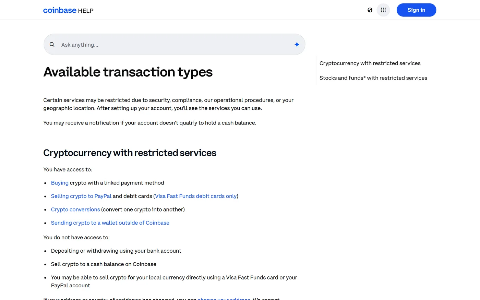Viewport: 480px width, 300px height.
Task: Click the text 'You do not have access to:'
Action: (x=76, y=237)
